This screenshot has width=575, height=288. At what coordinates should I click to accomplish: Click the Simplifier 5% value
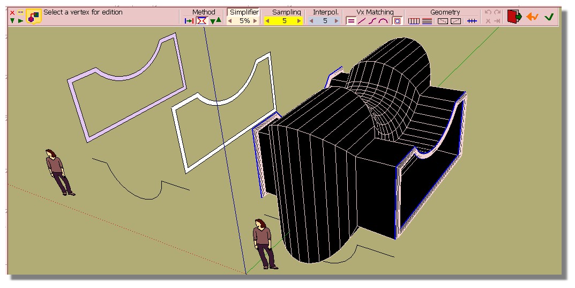244,21
